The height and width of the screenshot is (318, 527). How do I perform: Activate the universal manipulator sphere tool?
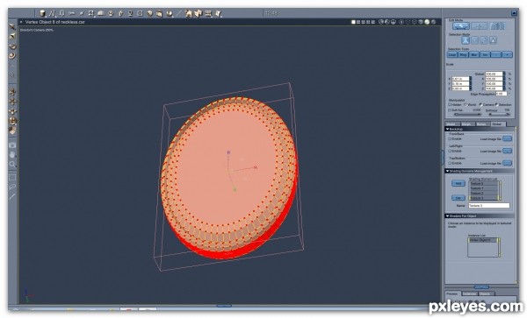[13, 121]
